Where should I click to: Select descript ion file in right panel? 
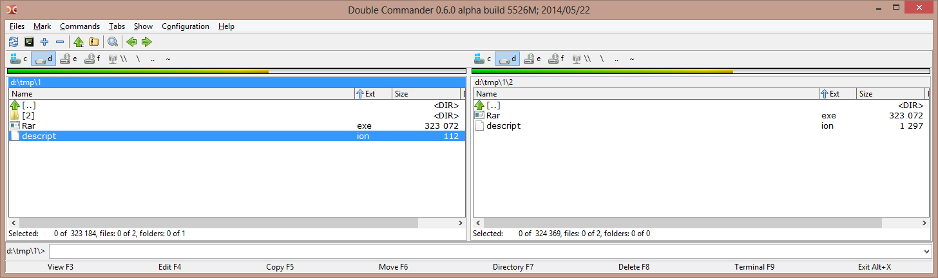click(701, 125)
